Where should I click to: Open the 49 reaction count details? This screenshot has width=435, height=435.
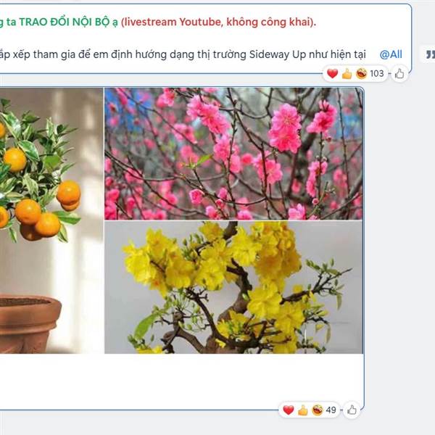click(x=331, y=410)
